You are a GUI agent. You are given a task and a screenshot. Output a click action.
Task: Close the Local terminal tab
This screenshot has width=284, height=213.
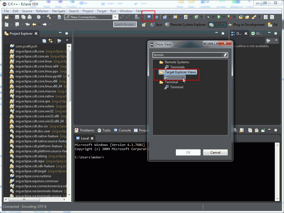[92, 138]
